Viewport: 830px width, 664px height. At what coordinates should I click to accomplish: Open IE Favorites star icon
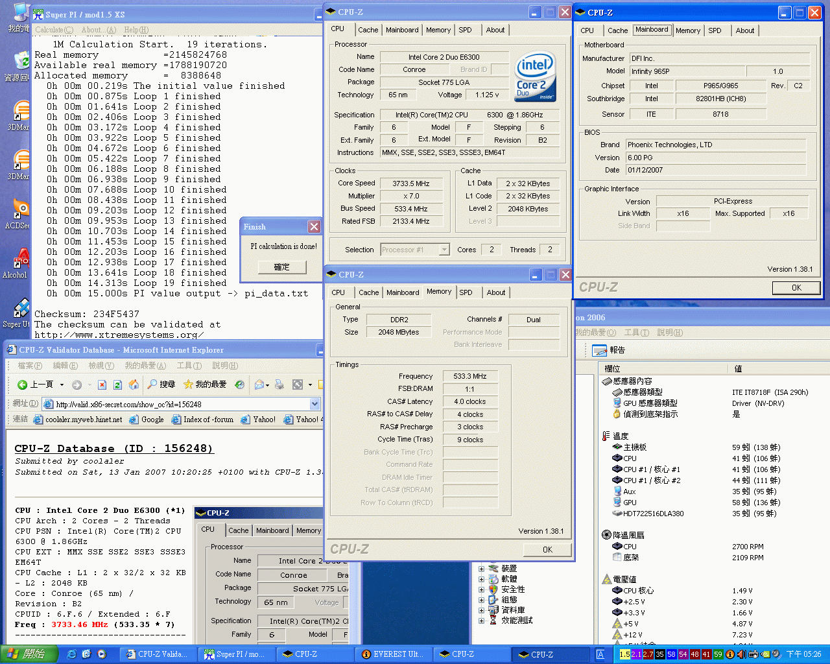pyautogui.click(x=188, y=385)
